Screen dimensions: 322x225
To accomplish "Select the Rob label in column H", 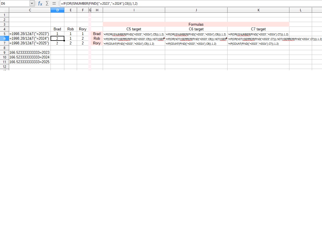I will pyautogui.click(x=97, y=39).
